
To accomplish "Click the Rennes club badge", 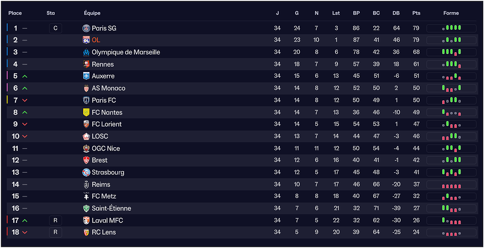I will pos(86,65).
